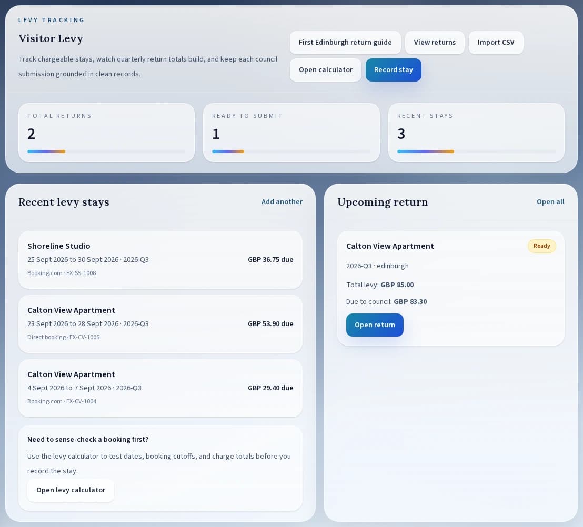Click the 'Booking.com · EX-SS-1008' text

62,273
